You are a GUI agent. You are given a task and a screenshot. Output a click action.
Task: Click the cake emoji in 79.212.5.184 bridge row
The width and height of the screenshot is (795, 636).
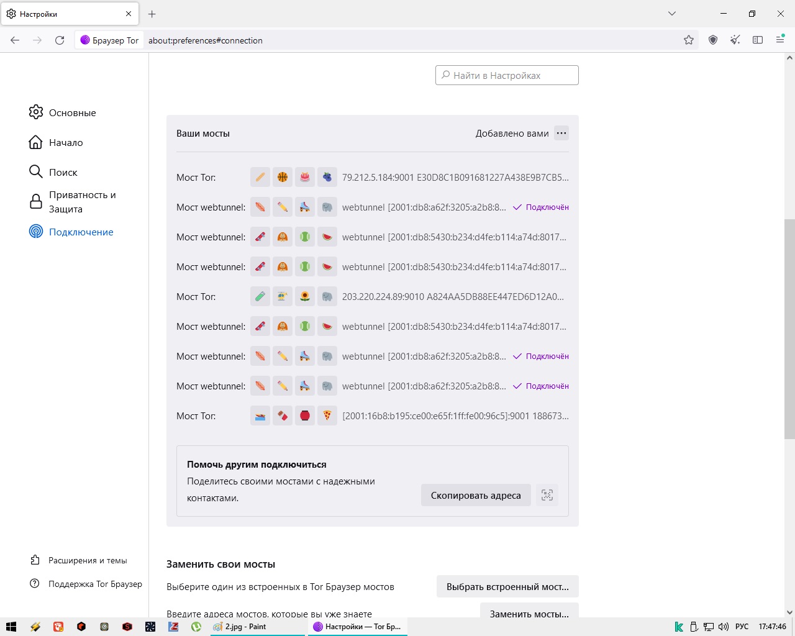(x=305, y=177)
